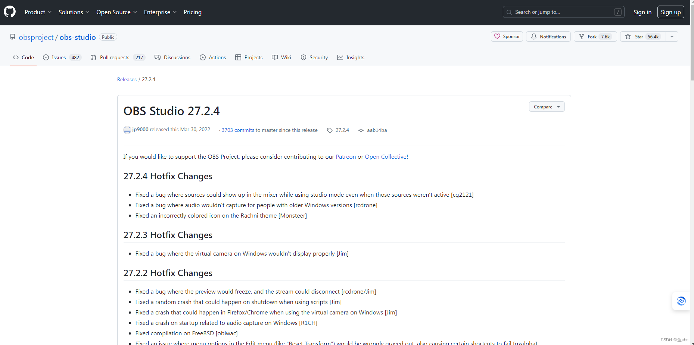The height and width of the screenshot is (345, 694).
Task: Expand the Solutions menu
Action: pos(74,12)
